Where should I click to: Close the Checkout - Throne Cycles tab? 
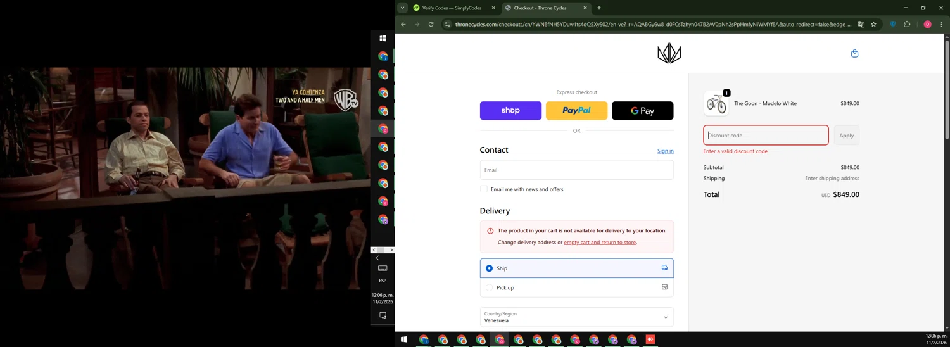585,8
